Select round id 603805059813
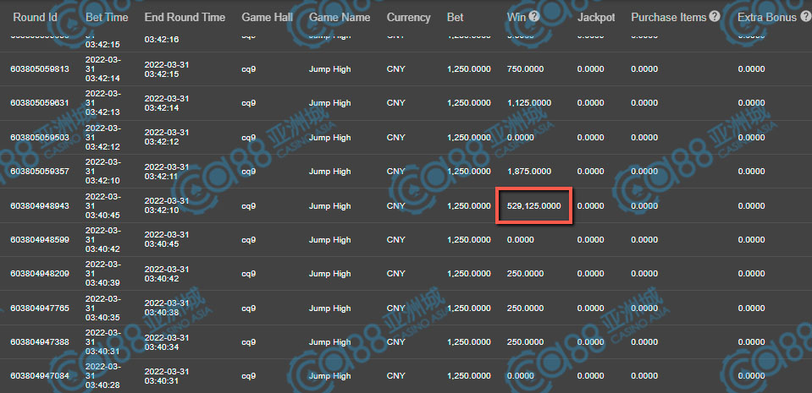The width and height of the screenshot is (812, 393). [40, 69]
